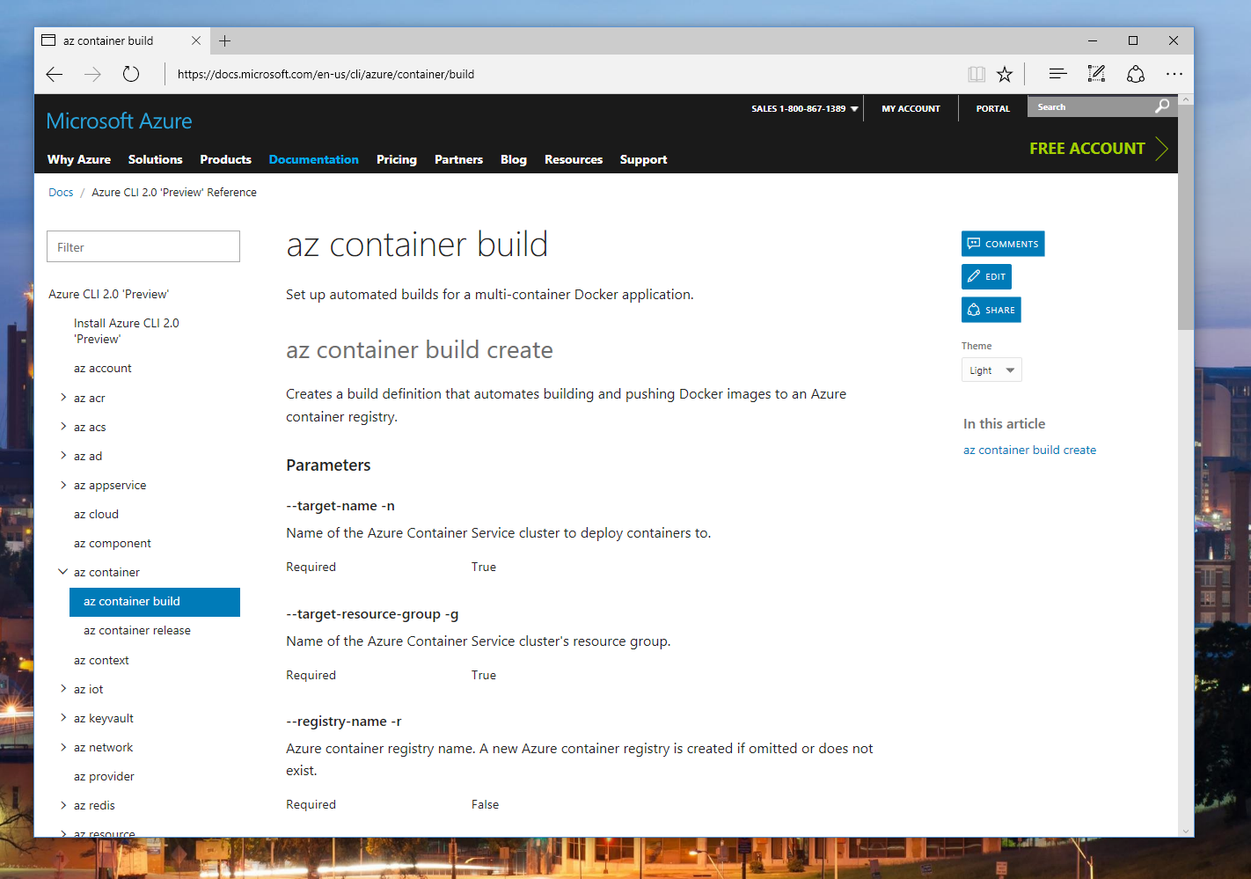This screenshot has height=879, width=1251.
Task: Open the SALES phone number dropdown
Action: click(804, 109)
